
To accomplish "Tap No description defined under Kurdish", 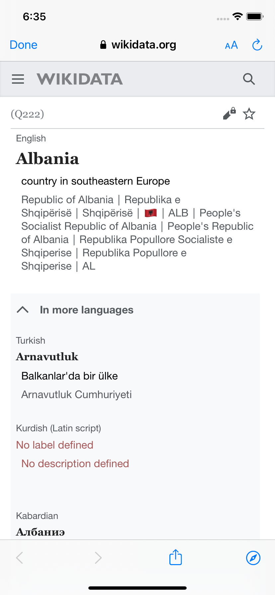I will 75,464.
